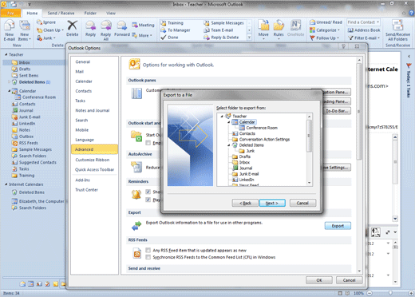Click the Next > button in Export wizard

272,203
